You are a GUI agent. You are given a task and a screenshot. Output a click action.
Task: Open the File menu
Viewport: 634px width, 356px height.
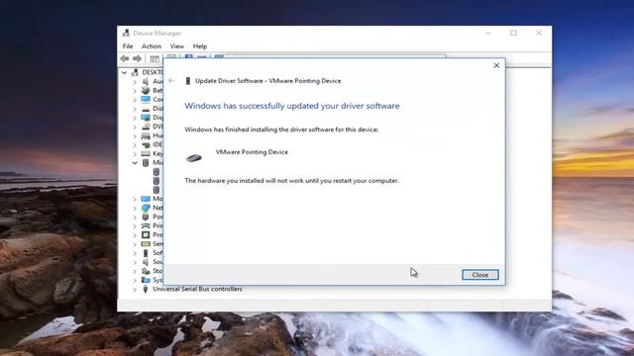128,46
